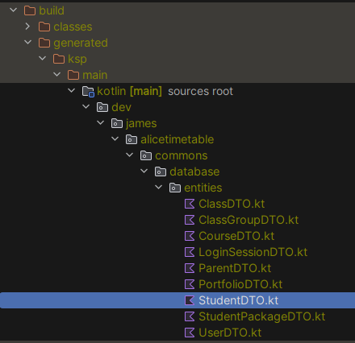The height and width of the screenshot is (343, 355).
Task: Collapse the kotlin sources root chevron
Action: point(72,90)
